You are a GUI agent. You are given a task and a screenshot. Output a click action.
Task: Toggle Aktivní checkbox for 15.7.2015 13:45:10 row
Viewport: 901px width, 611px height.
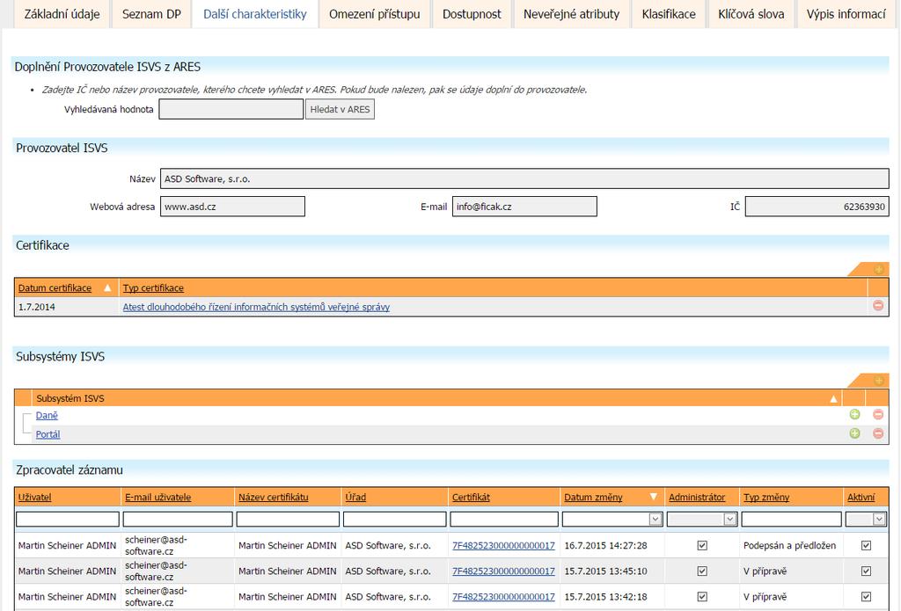(x=866, y=571)
